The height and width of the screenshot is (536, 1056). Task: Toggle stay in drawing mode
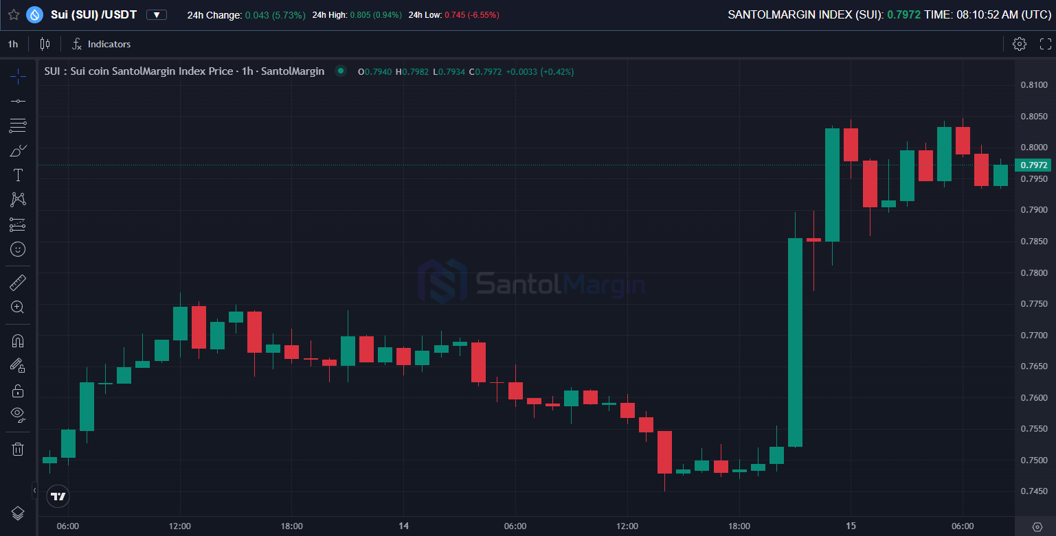(18, 365)
